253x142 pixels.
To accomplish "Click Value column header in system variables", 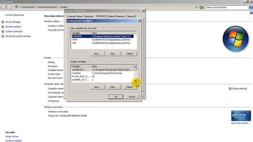I will tap(112, 66).
